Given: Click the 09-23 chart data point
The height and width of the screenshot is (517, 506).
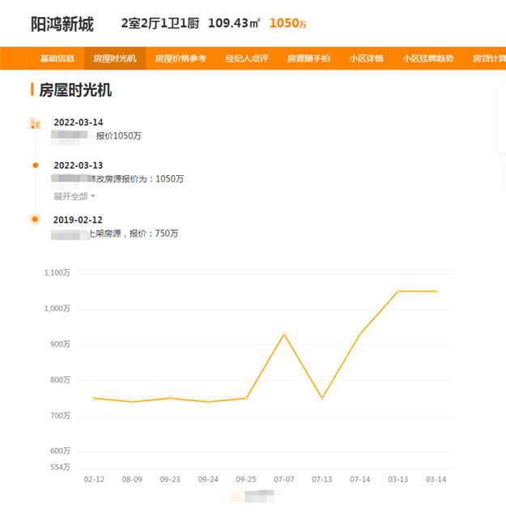Looking at the screenshot, I should pyautogui.click(x=170, y=399).
